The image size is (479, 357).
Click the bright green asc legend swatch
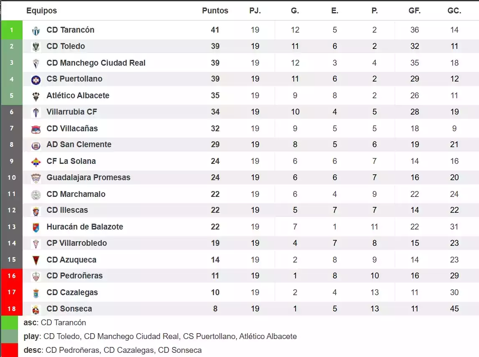pyautogui.click(x=9, y=323)
